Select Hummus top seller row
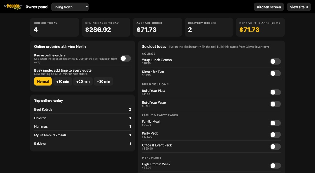 coord(83,126)
